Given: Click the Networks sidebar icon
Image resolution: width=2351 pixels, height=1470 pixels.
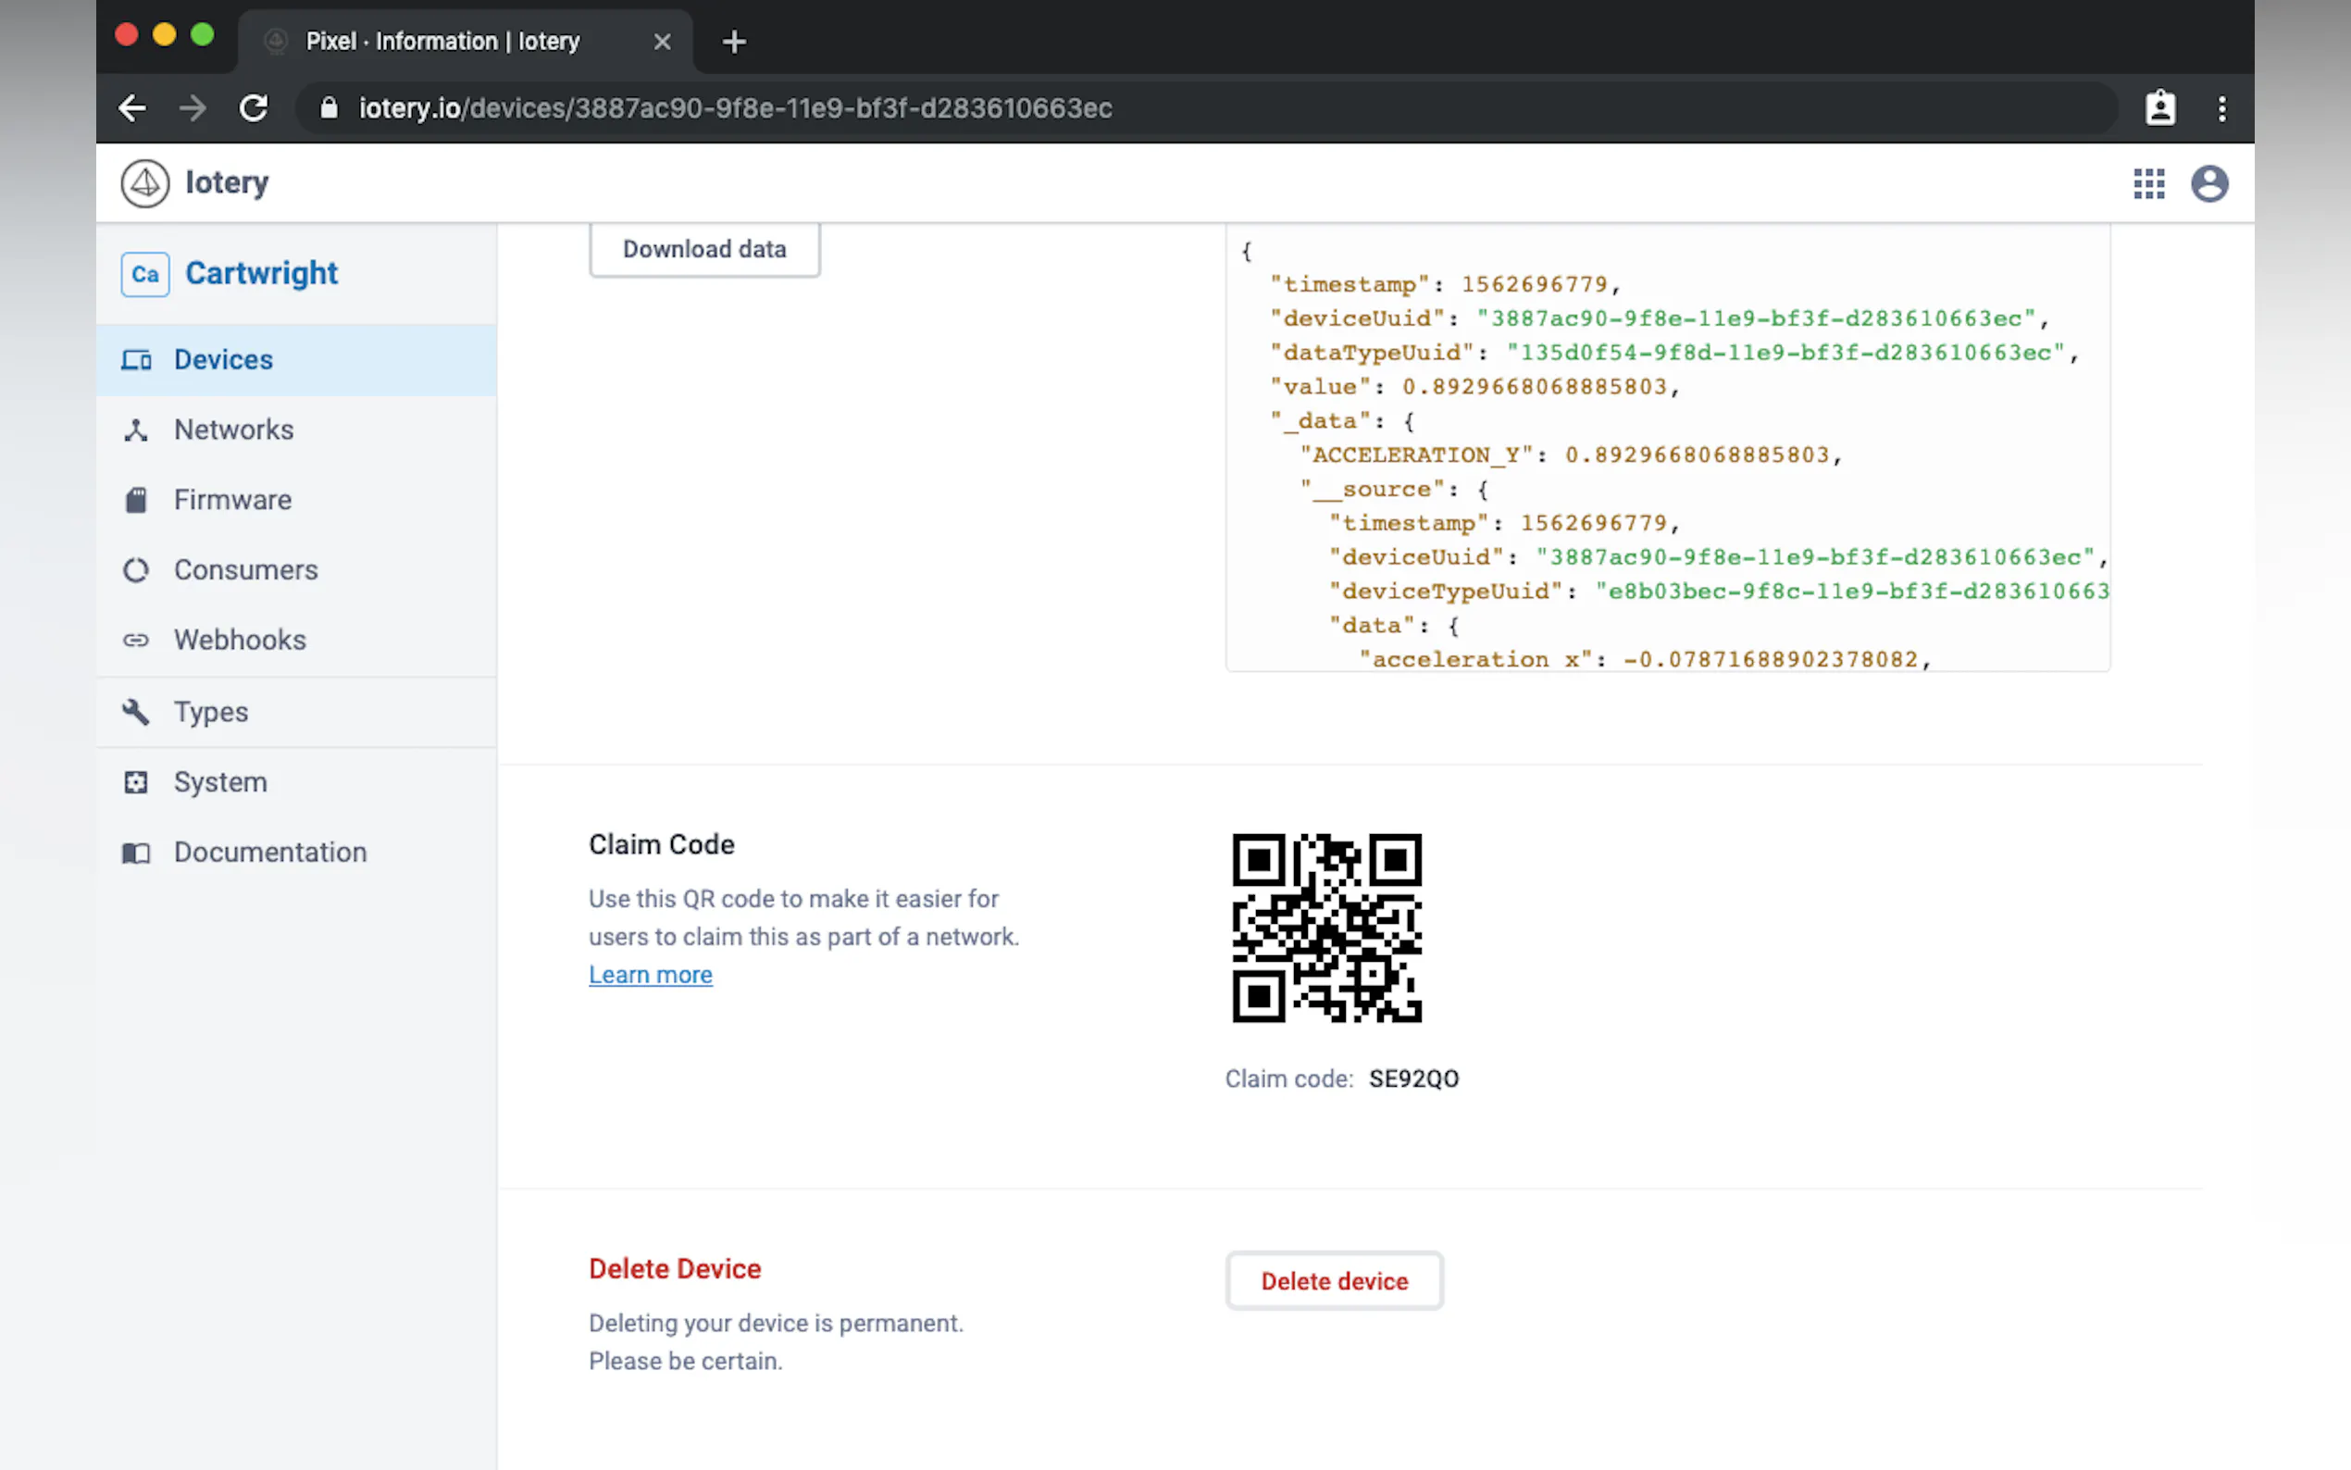Looking at the screenshot, I should 136,430.
